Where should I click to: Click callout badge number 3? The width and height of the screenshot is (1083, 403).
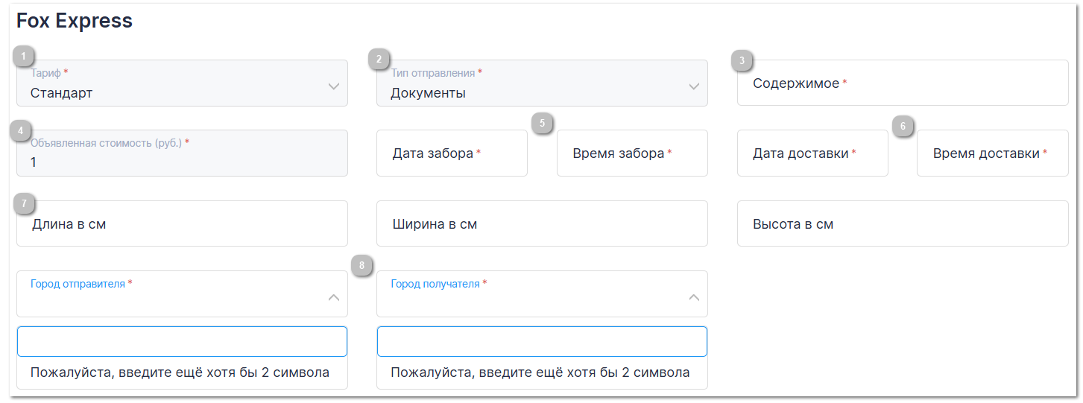[742, 60]
